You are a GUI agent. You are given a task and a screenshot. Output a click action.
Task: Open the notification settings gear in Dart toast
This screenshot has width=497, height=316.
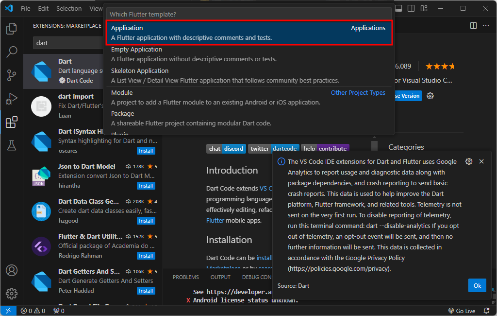[x=469, y=161]
